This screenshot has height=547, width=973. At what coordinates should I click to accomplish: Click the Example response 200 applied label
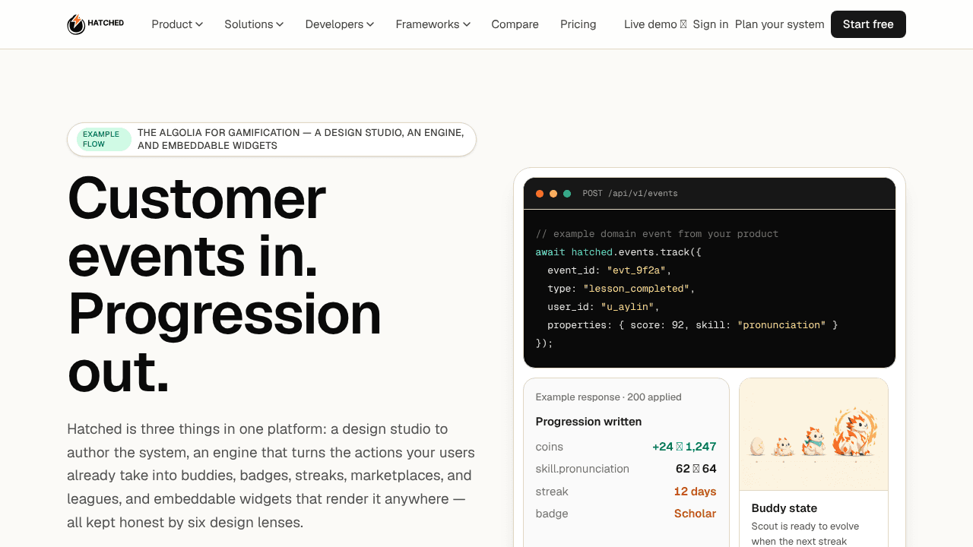[x=609, y=397]
